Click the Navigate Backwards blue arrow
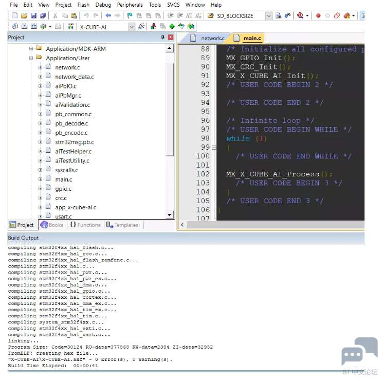Screen dimensions: 382x380 pyautogui.click(x=108, y=16)
